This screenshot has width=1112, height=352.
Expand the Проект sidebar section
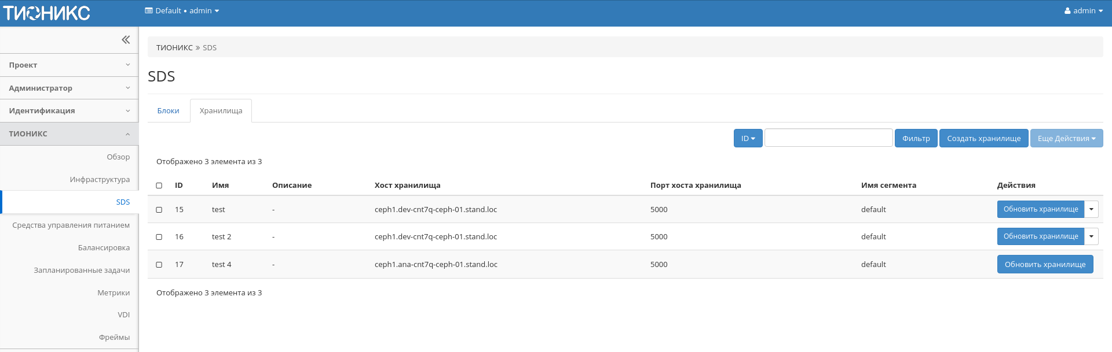(x=69, y=65)
